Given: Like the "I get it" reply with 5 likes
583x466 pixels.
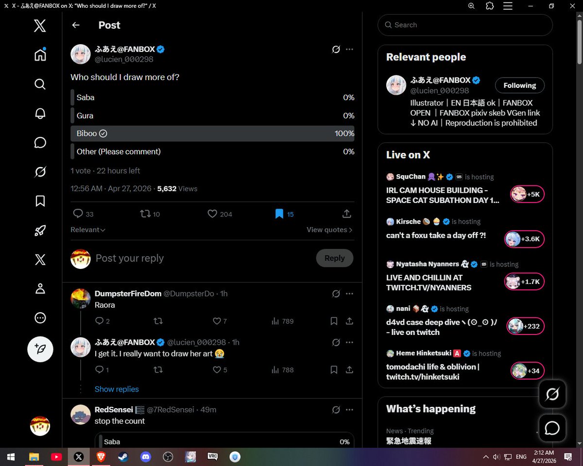Looking at the screenshot, I should 220,370.
